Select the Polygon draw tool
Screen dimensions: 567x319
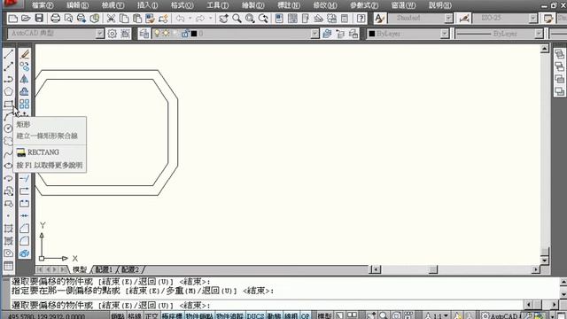[8, 91]
